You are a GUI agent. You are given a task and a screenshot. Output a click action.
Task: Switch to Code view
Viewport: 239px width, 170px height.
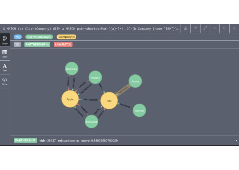(x=5, y=81)
